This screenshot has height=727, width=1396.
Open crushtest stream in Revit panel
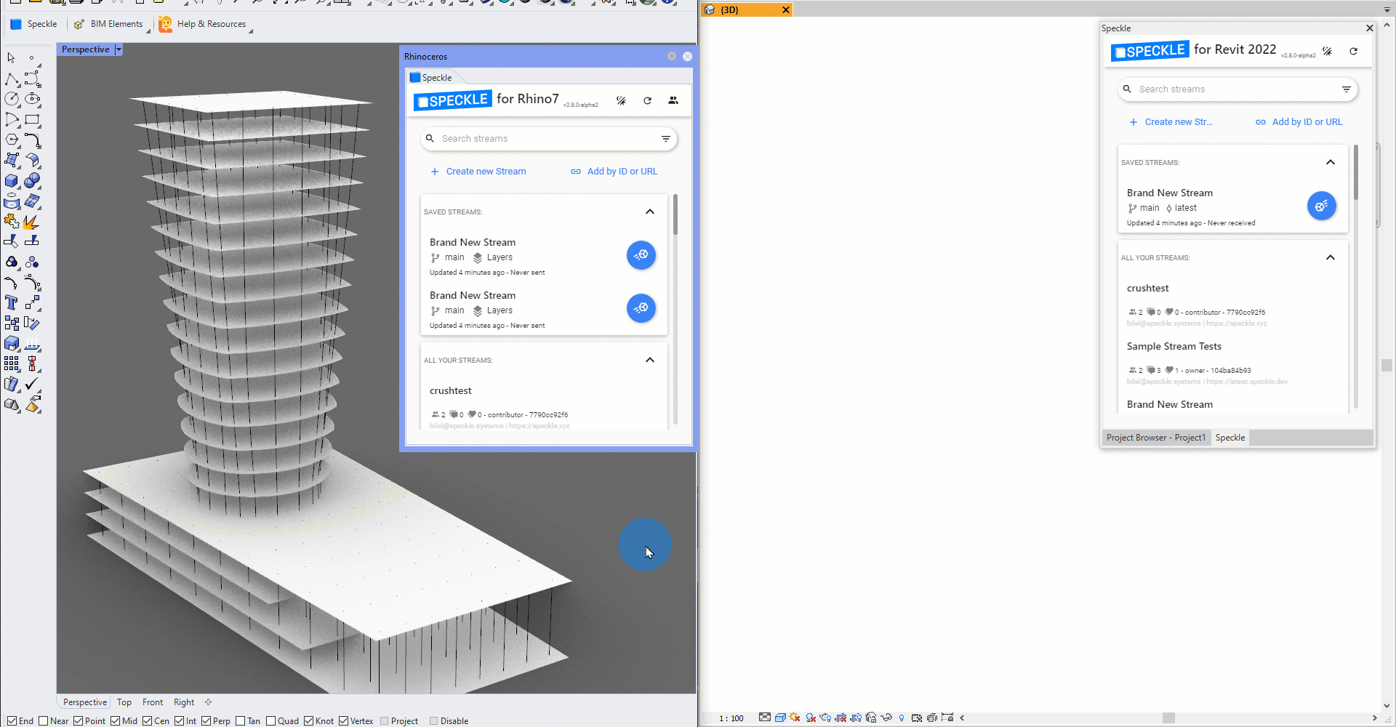point(1232,304)
